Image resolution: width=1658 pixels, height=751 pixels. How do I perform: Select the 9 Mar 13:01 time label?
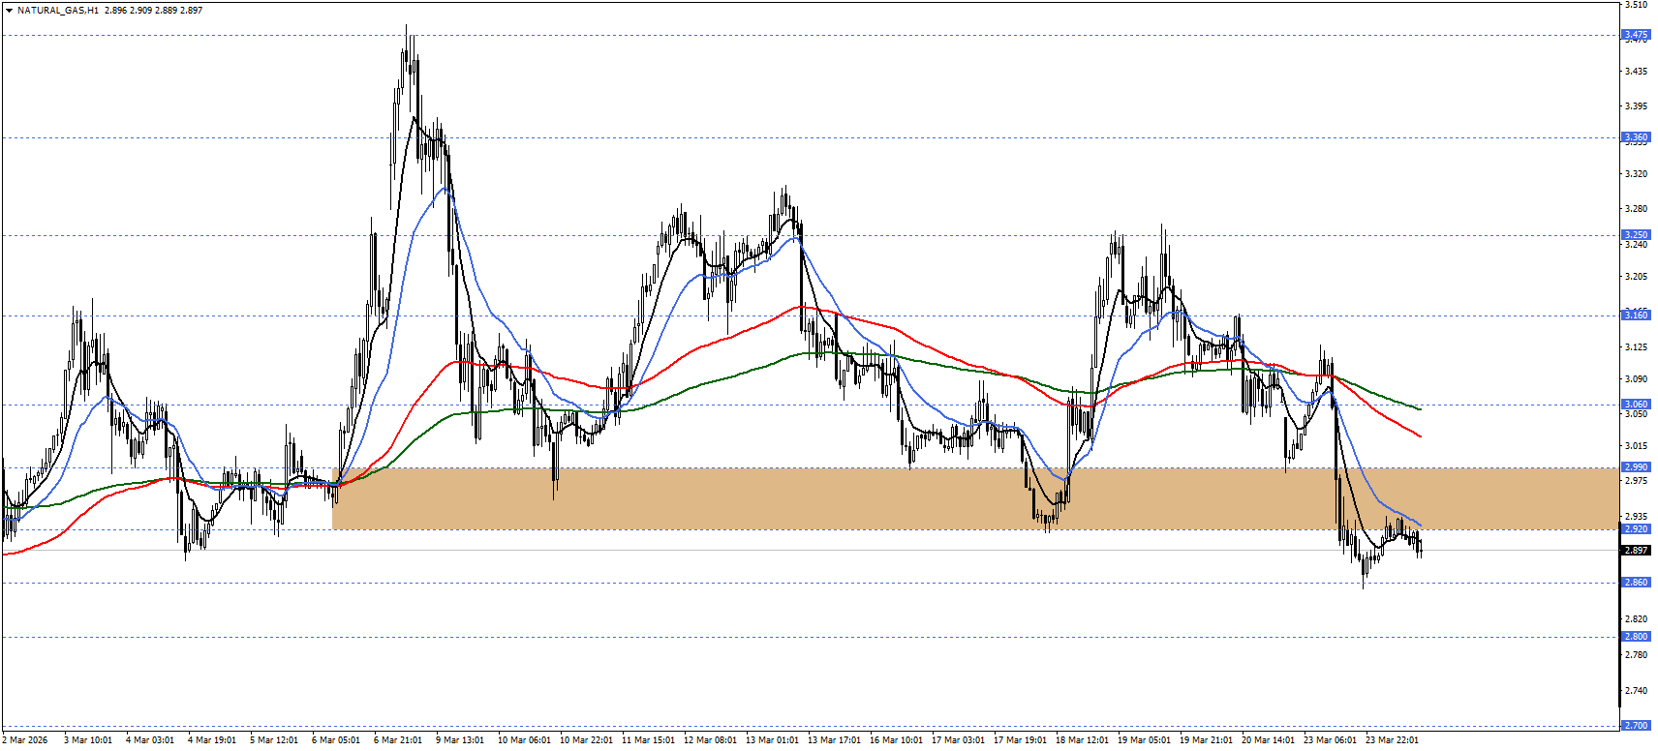[x=459, y=740]
